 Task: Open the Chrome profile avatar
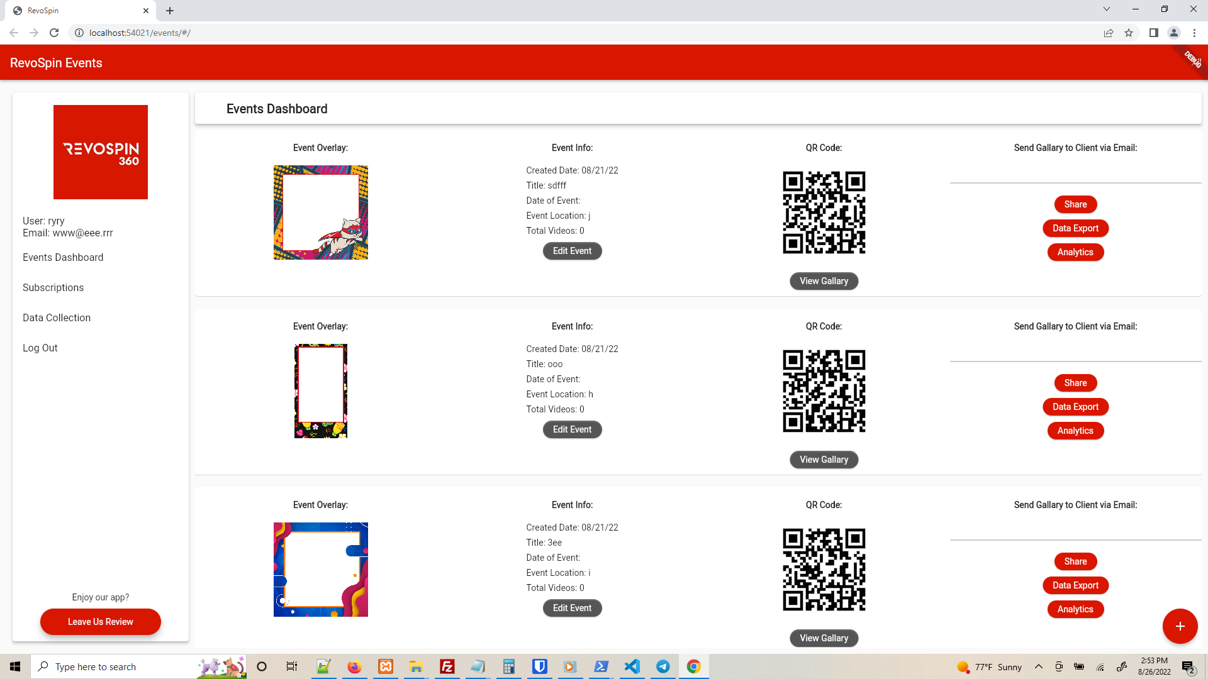tap(1174, 33)
